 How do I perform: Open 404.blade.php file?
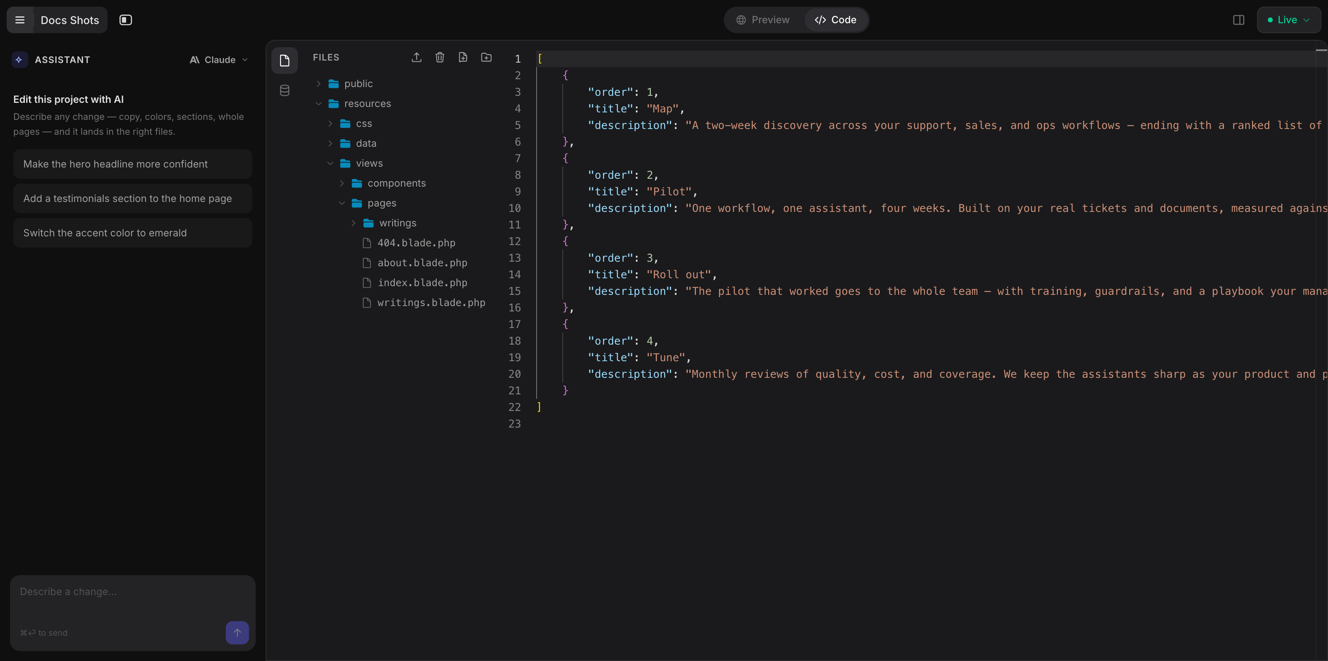416,243
